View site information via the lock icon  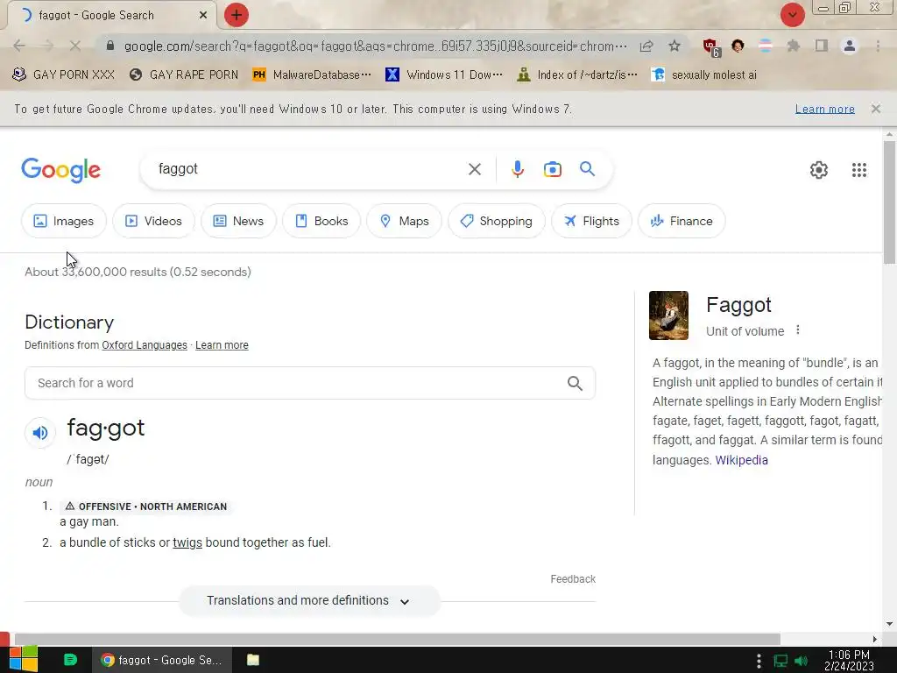(x=110, y=46)
